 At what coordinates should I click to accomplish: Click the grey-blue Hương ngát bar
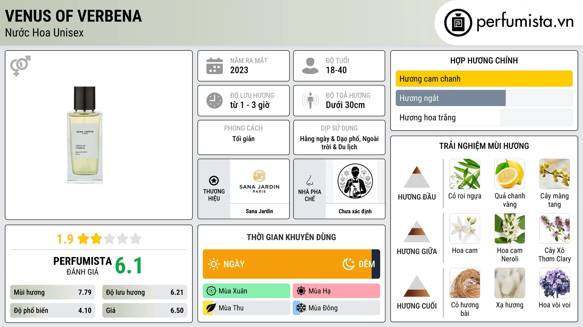point(451,98)
